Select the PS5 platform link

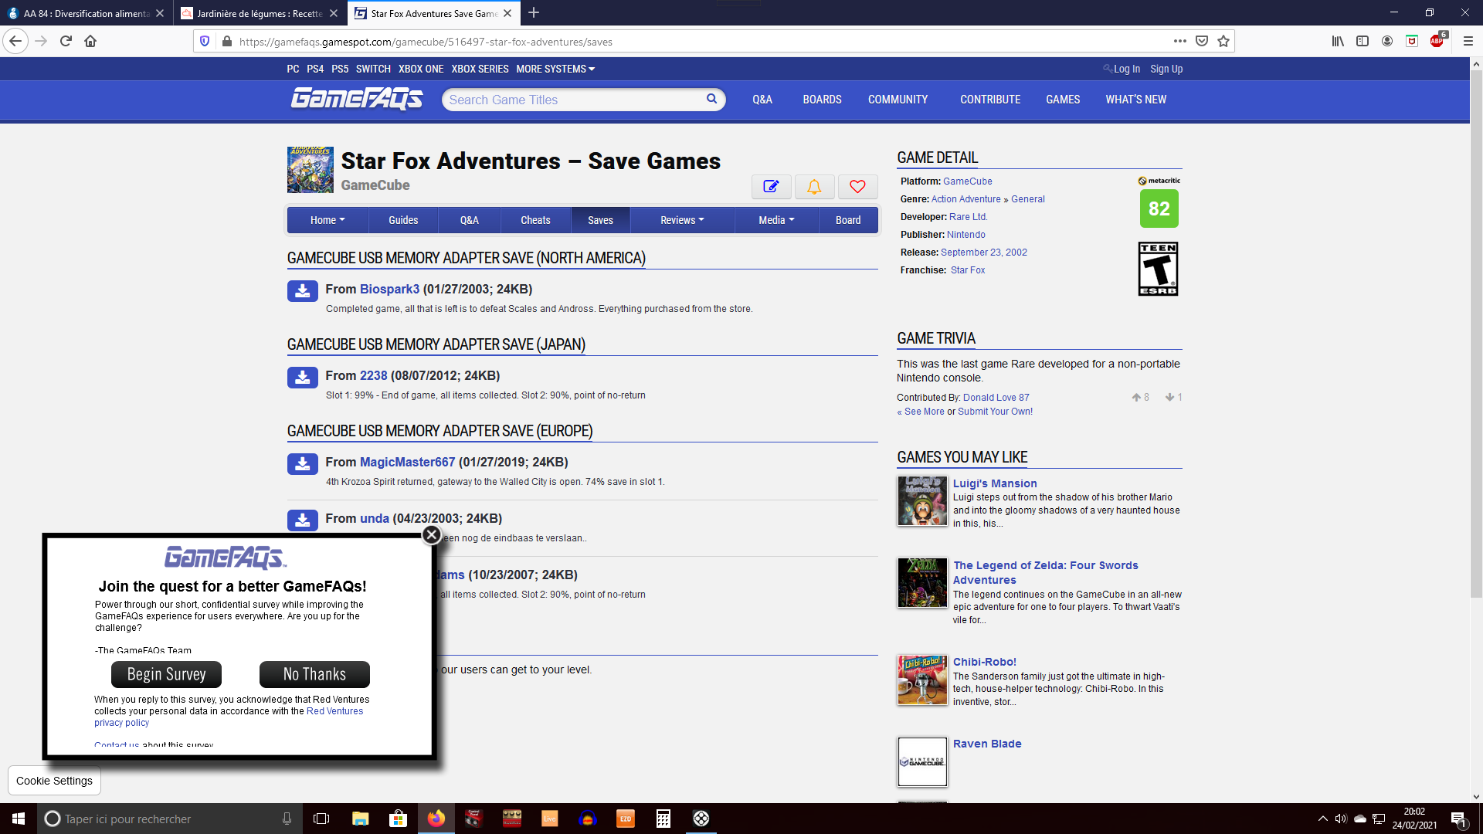pos(340,69)
